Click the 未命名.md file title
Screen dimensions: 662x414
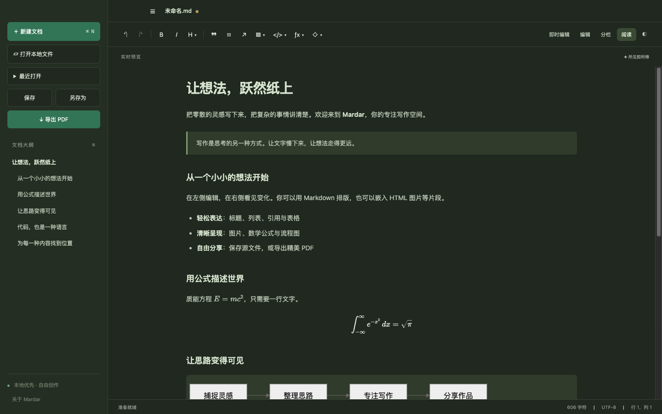pos(178,11)
